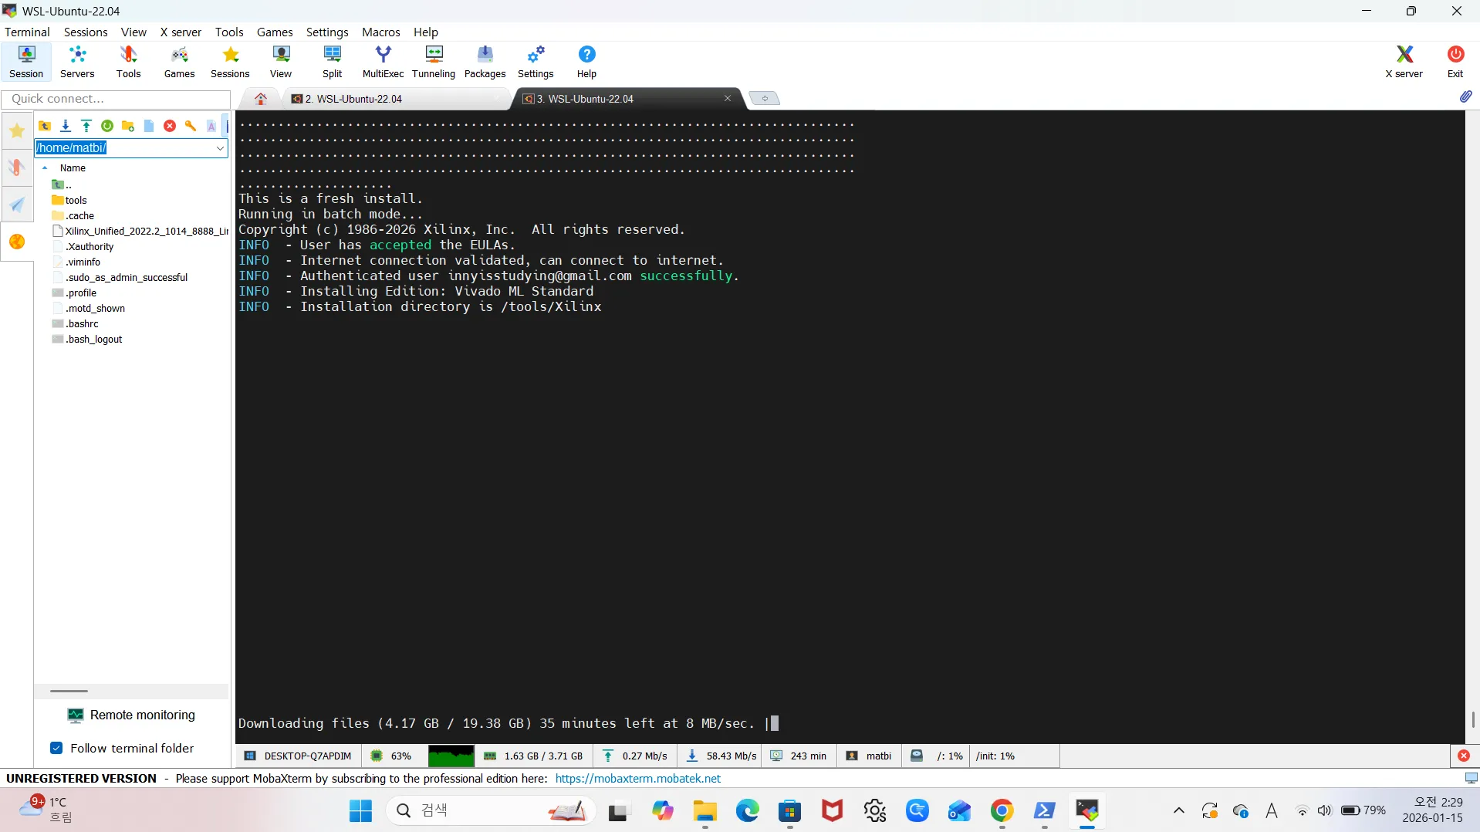Screen dimensions: 1480x832
Task: Open the Tools knife sidebar tab
Action: (x=17, y=167)
